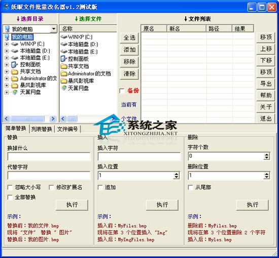This screenshot has height=258, width=279.
Task: Click the 共享文档 folder icon in the file list
Action: pyautogui.click(x=64, y=66)
